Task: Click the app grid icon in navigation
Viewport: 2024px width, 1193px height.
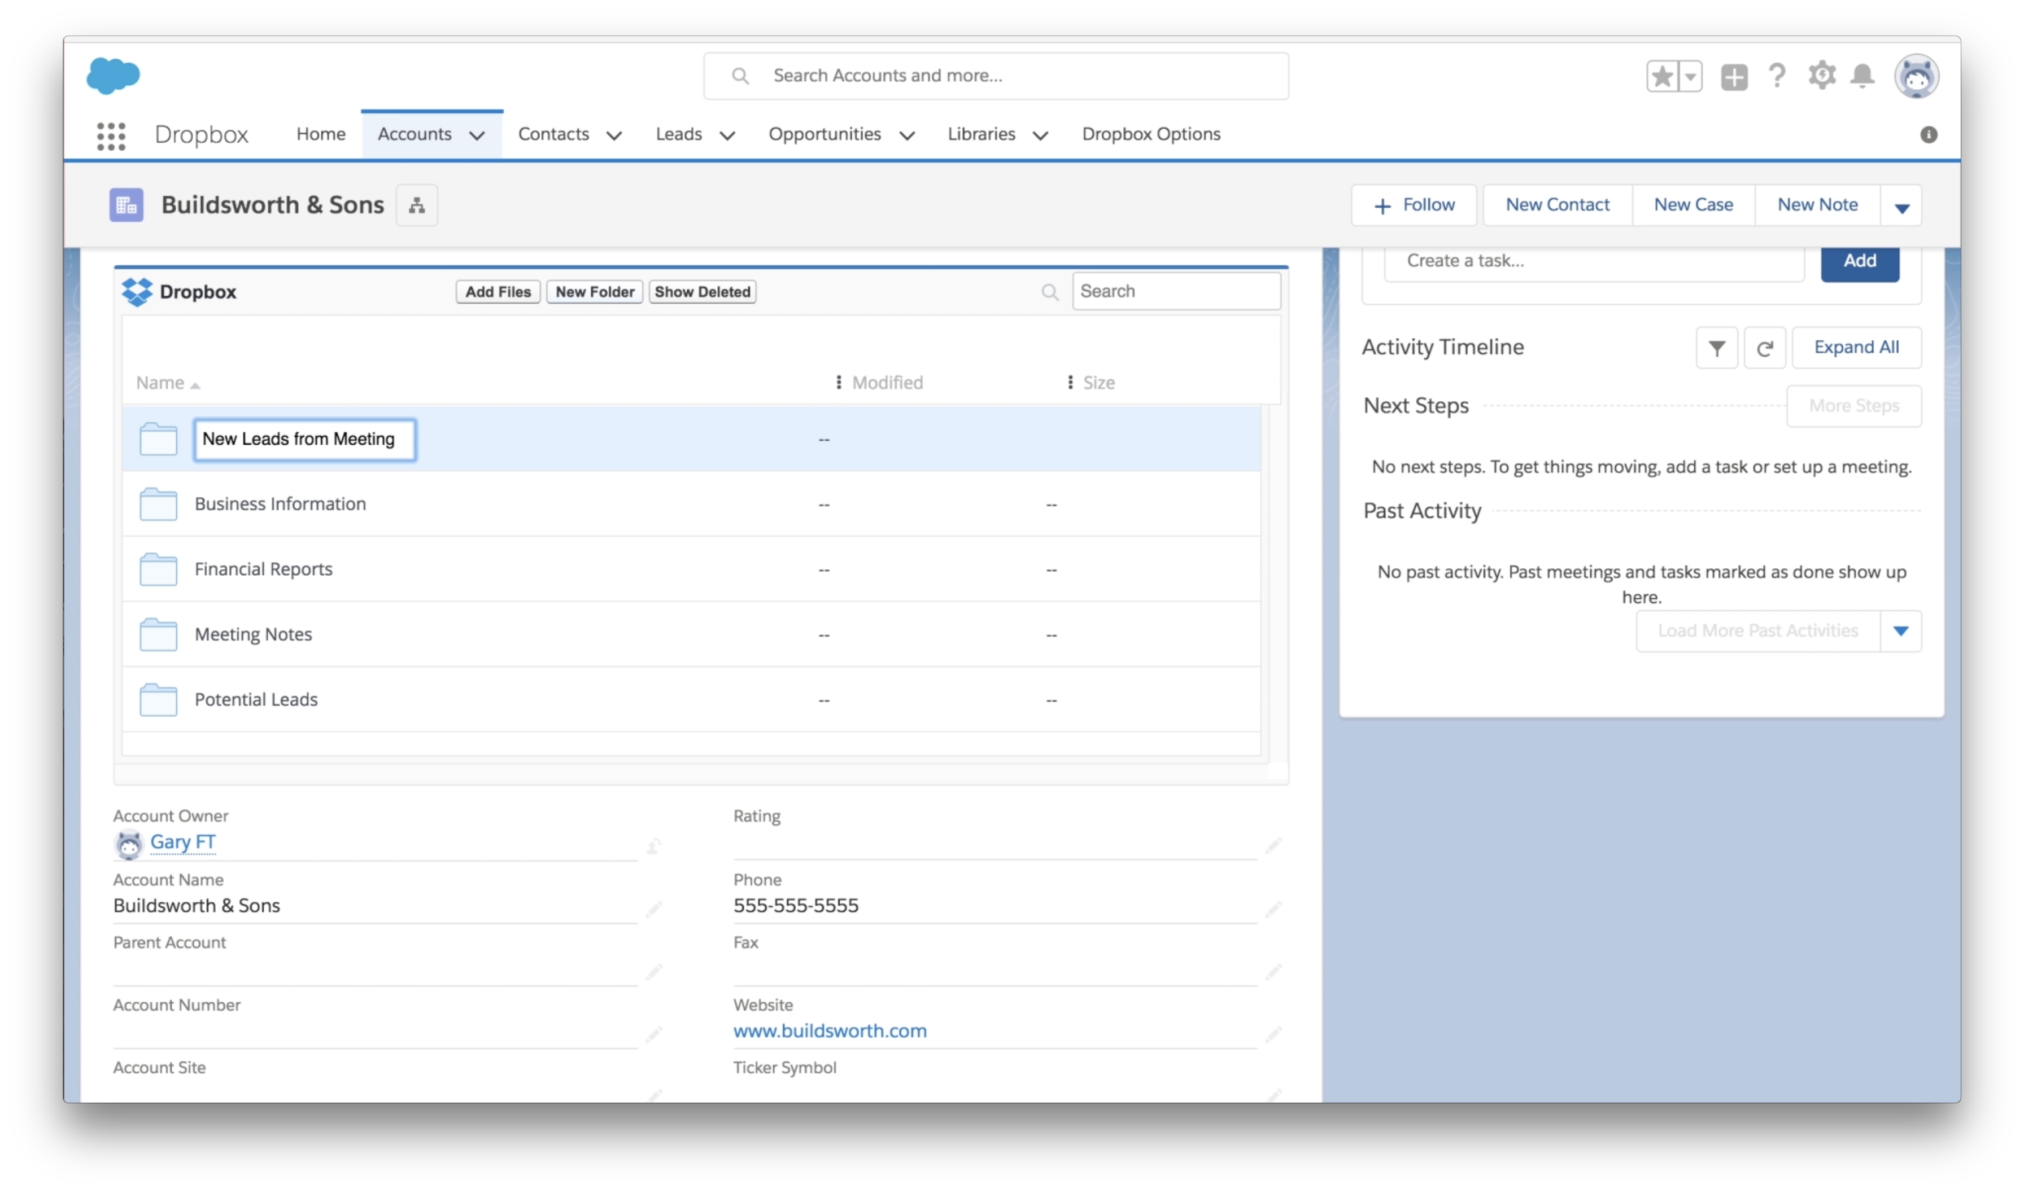Action: point(111,134)
